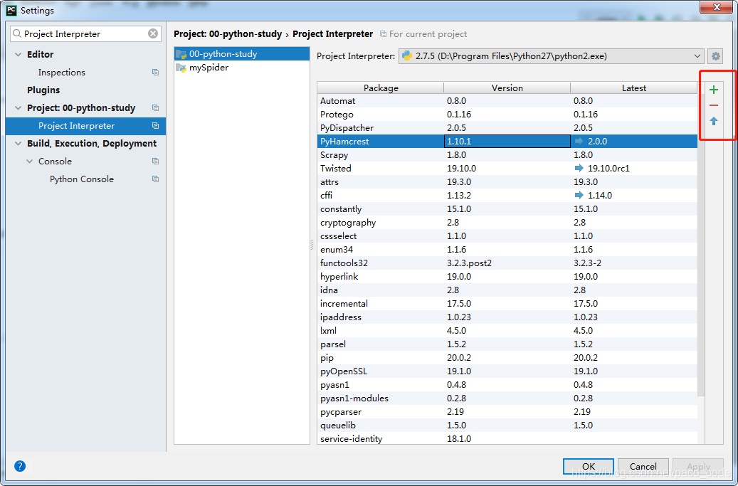Select the functools32 package row

pyautogui.click(x=507, y=263)
